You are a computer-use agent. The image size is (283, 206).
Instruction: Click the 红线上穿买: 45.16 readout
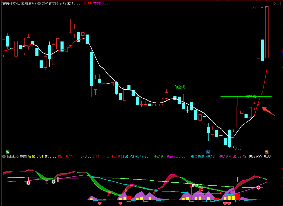pyautogui.click(x=106, y=156)
